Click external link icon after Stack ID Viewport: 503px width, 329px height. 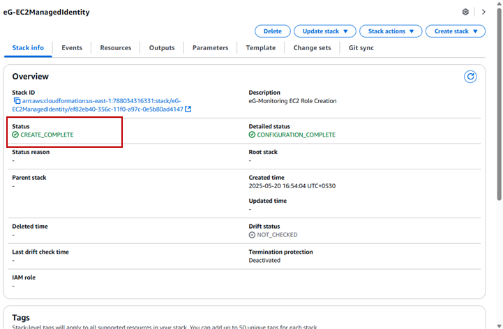188,109
